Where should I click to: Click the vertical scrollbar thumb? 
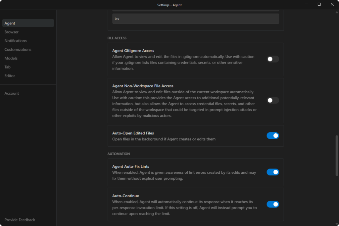tap(337, 156)
